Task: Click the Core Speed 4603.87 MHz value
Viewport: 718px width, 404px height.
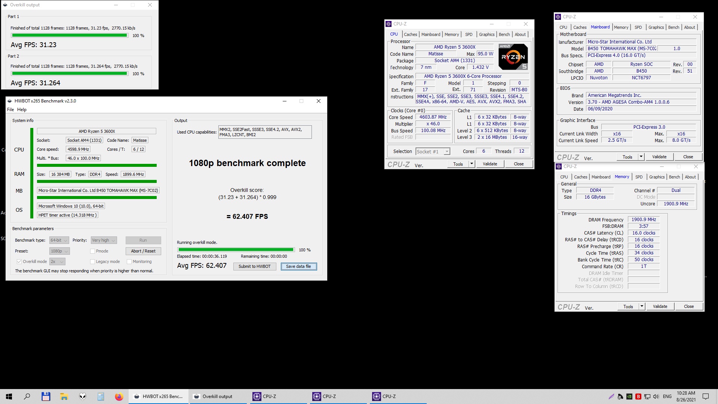Action: coord(433,117)
